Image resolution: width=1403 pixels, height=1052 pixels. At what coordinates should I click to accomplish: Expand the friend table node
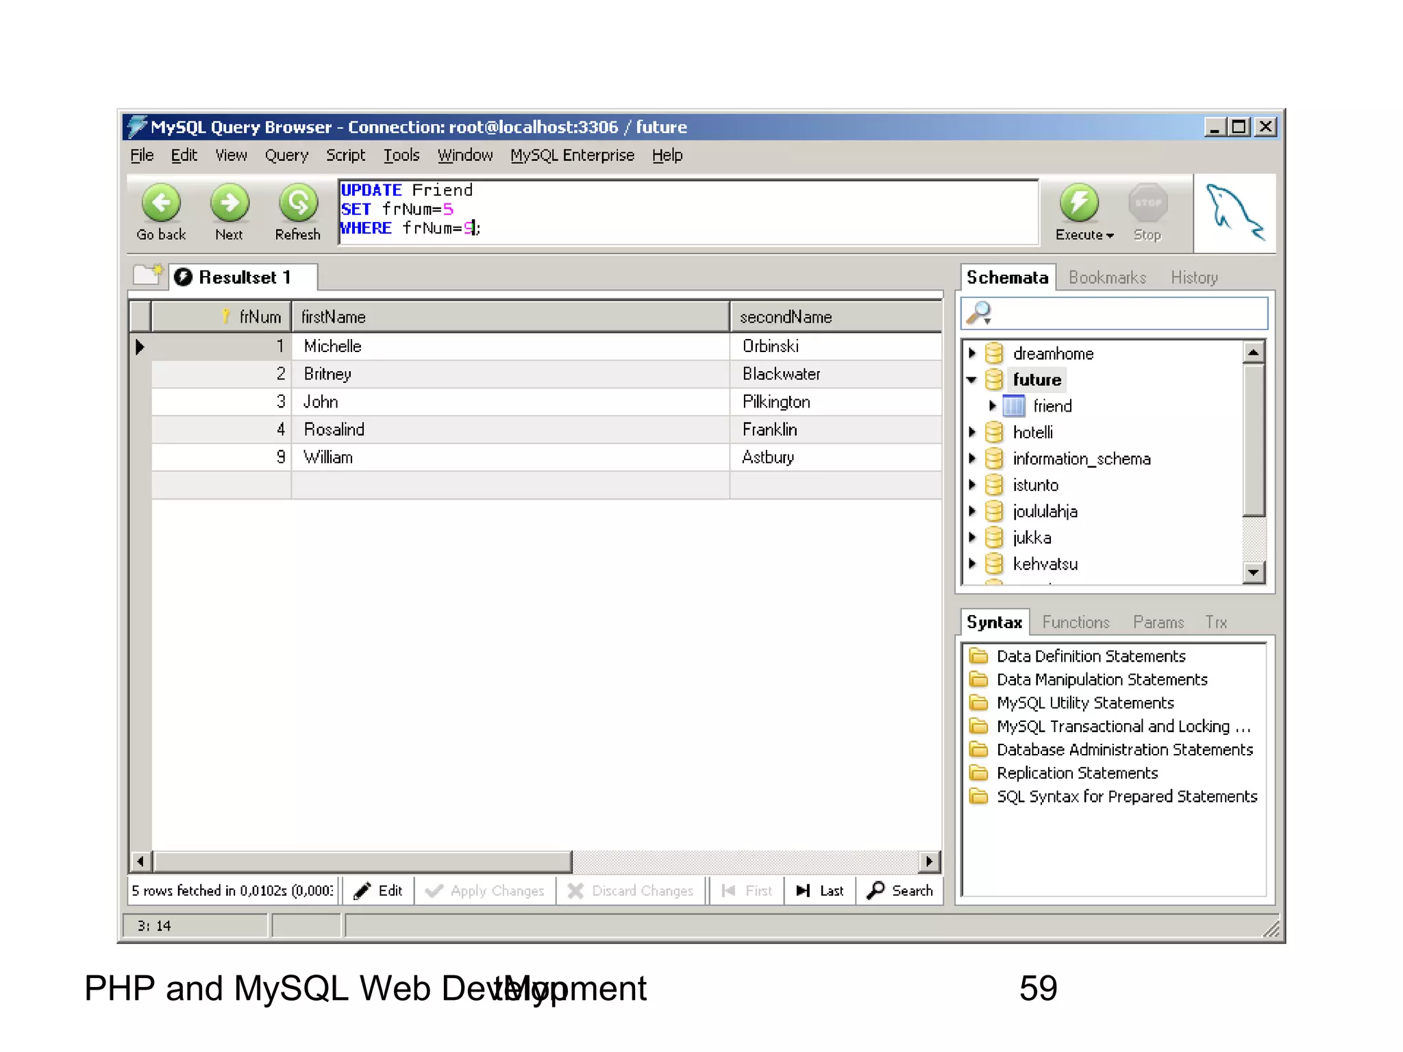point(992,405)
